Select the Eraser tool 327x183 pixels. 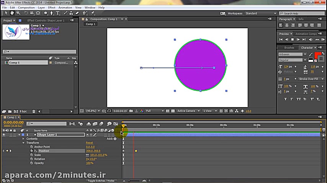click(77, 13)
